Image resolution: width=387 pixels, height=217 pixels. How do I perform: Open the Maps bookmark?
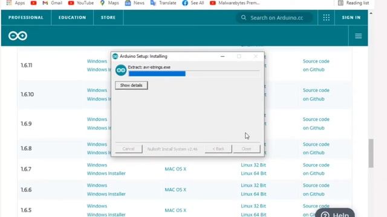pyautogui.click(x=109, y=3)
